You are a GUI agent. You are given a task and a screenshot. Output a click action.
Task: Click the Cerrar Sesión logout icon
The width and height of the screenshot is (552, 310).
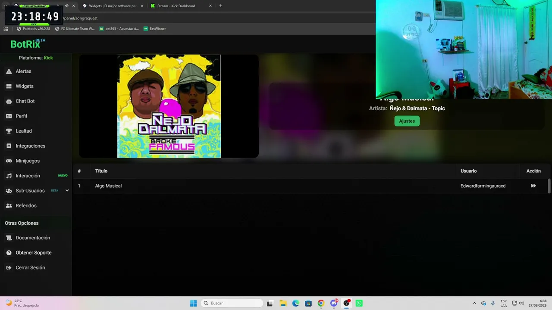pyautogui.click(x=9, y=268)
